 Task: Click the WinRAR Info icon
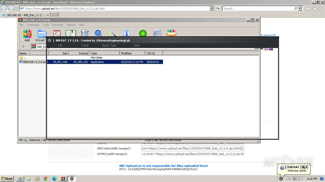pyautogui.click(x=126, y=33)
